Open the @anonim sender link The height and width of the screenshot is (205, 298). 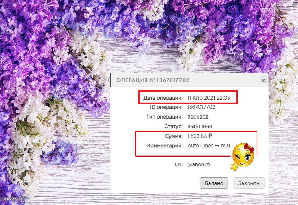point(199,165)
